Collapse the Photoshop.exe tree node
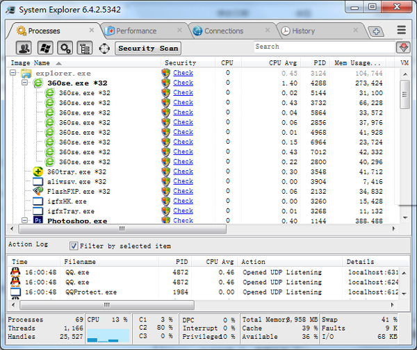417x350 pixels. pyautogui.click(x=25, y=220)
